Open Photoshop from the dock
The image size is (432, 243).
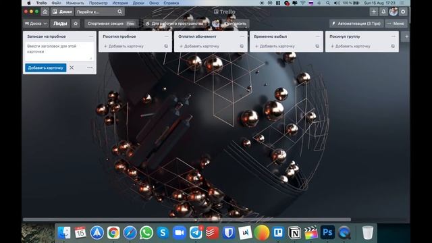[x=327, y=232]
